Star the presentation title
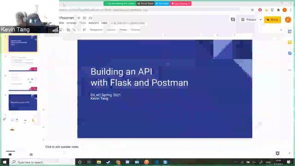The image size is (295, 166). pyautogui.click(x=79, y=18)
